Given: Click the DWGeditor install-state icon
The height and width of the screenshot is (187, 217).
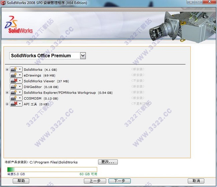Looking at the screenshot, I should coord(14,87).
